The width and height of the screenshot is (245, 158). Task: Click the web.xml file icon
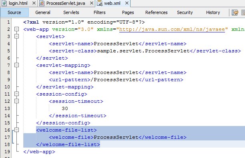tap(100, 3)
